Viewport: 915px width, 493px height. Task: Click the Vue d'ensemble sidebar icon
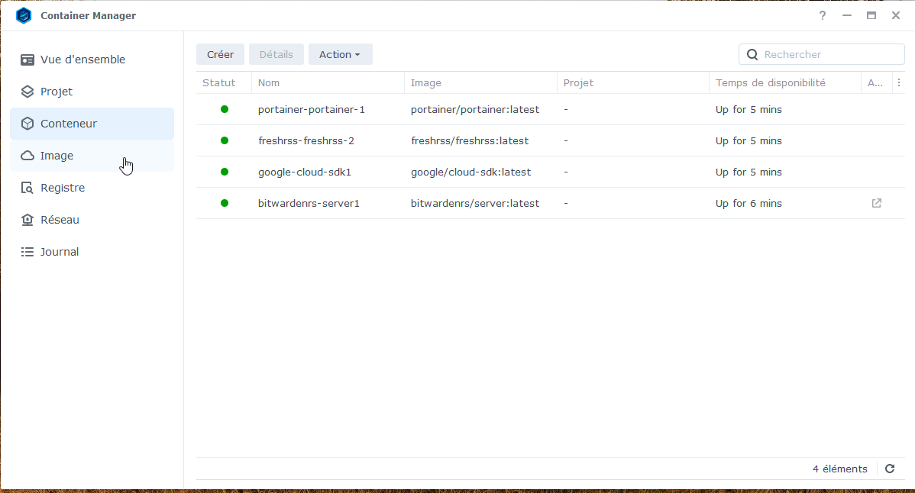[x=27, y=60]
